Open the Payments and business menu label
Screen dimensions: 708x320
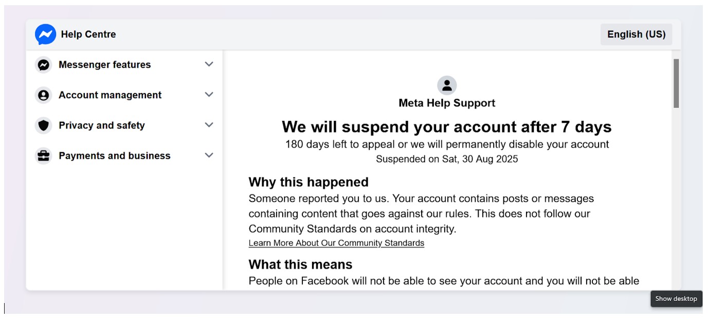115,156
